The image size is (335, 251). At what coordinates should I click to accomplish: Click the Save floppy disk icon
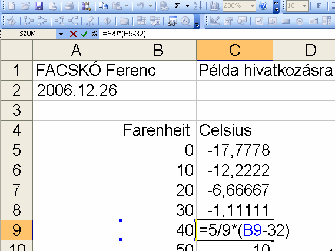[x=39, y=6]
